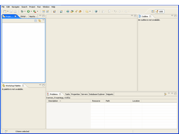
Task: Click the web browser globe icon
Action: tap(96, 11)
